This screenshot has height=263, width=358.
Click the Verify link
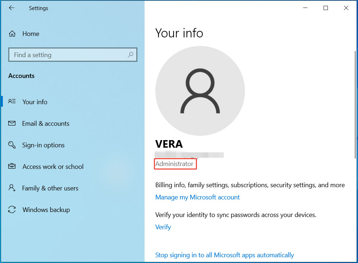(163, 227)
